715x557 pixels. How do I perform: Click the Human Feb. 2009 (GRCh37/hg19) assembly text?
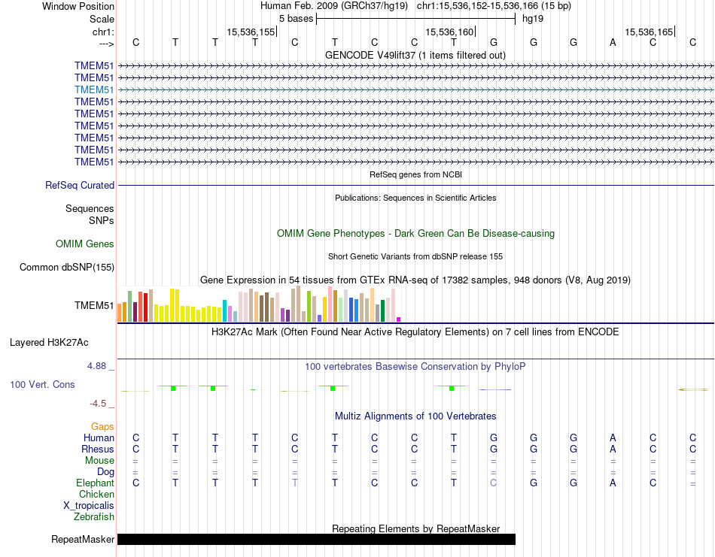(x=335, y=6)
